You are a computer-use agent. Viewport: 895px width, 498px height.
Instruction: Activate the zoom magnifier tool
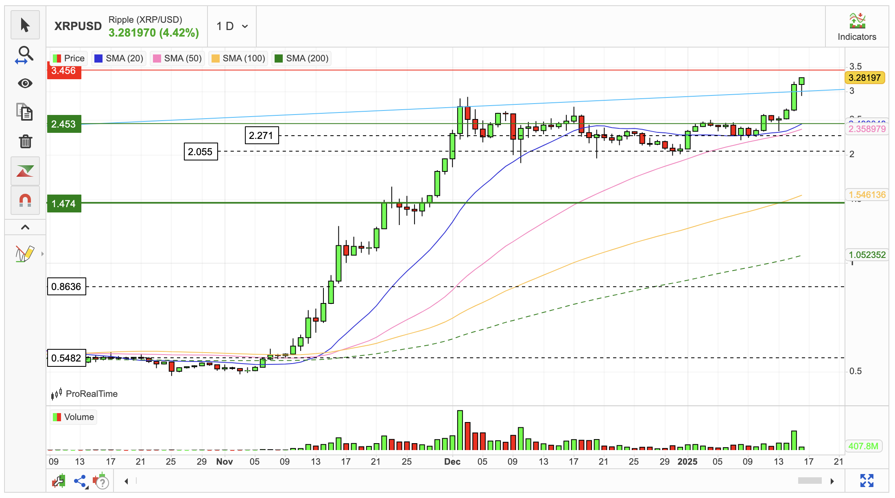(25, 55)
